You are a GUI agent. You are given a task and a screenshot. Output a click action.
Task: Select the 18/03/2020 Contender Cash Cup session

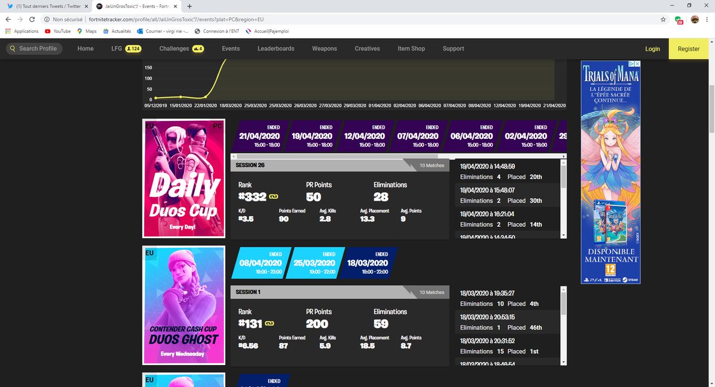click(367, 263)
